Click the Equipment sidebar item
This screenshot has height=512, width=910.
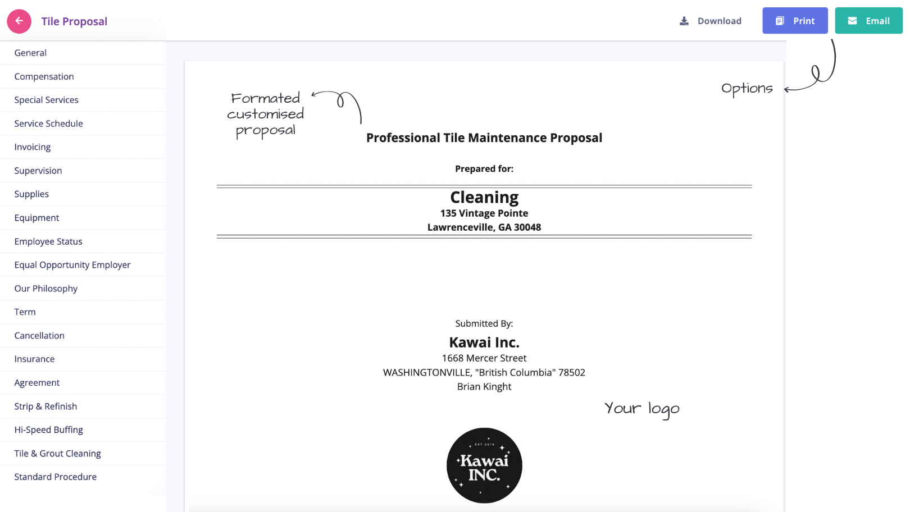click(37, 217)
